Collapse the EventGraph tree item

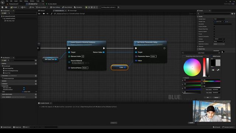coord(1,66)
